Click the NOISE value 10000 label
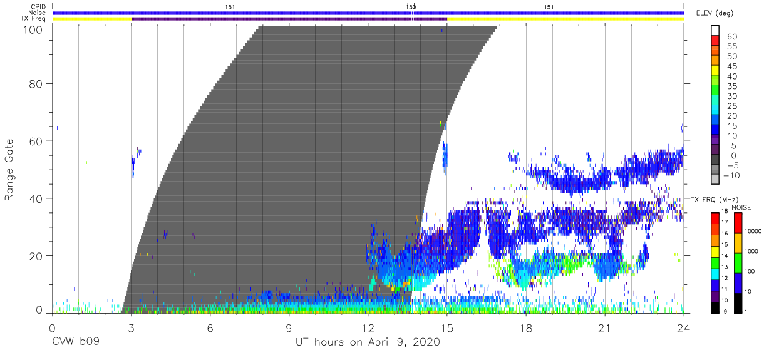The image size is (769, 355). [x=754, y=232]
